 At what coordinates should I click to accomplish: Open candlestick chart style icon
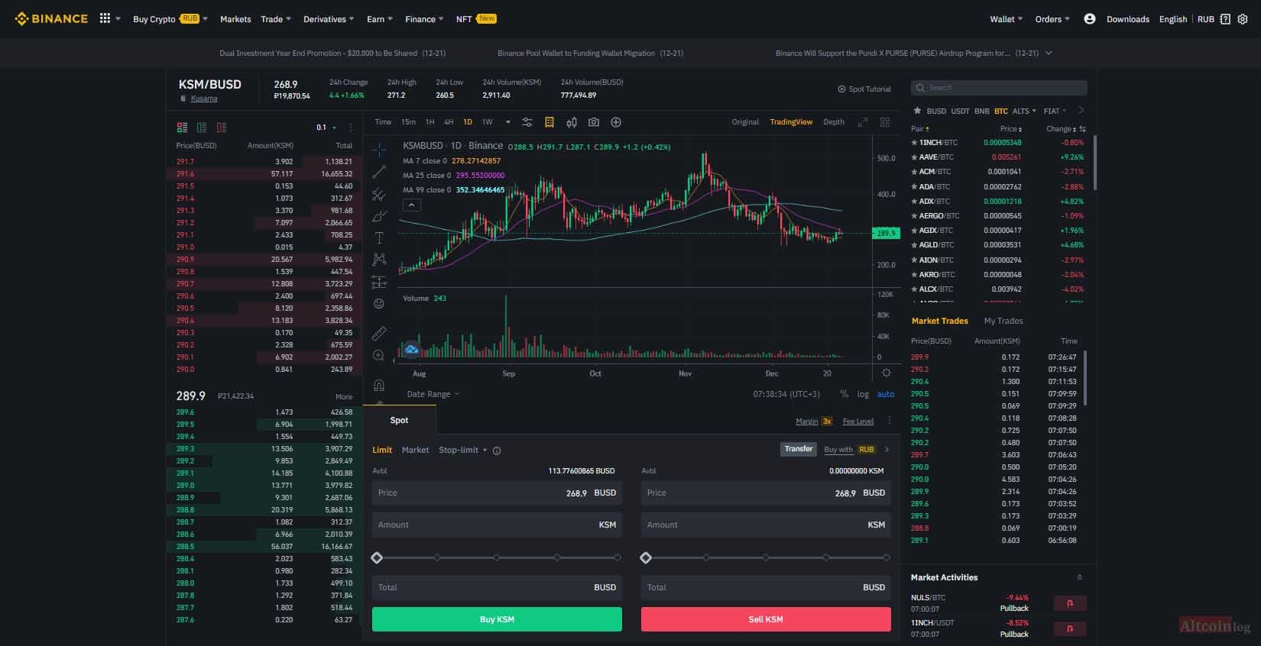(x=572, y=122)
